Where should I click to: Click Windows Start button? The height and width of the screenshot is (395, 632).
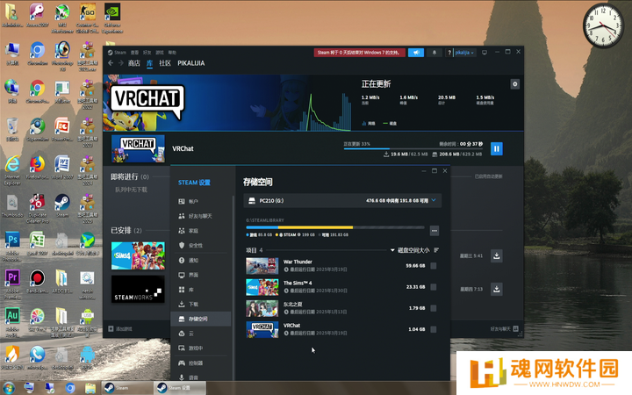click(x=8, y=388)
